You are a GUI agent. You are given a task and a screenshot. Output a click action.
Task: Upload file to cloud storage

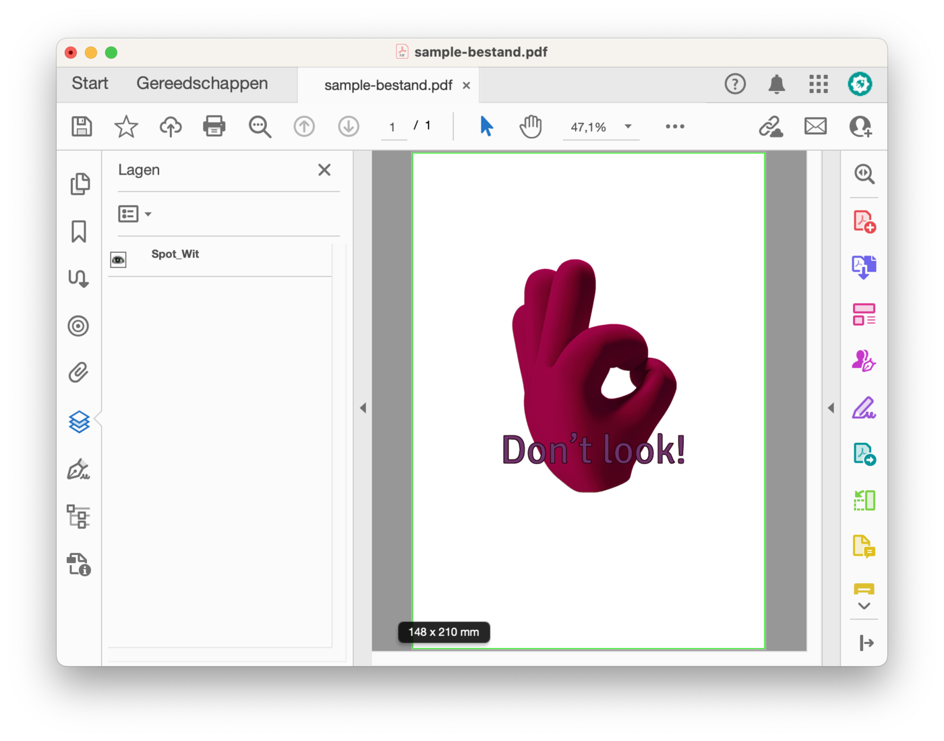(x=171, y=127)
